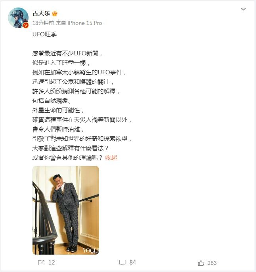Open 古天乐's profile avatar
This screenshot has height=272, width=256.
(18, 18)
